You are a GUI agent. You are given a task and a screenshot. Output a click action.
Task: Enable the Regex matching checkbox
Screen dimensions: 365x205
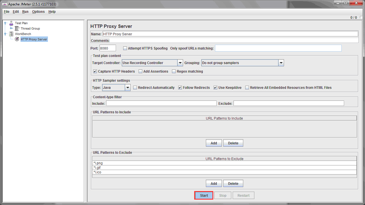coord(174,71)
